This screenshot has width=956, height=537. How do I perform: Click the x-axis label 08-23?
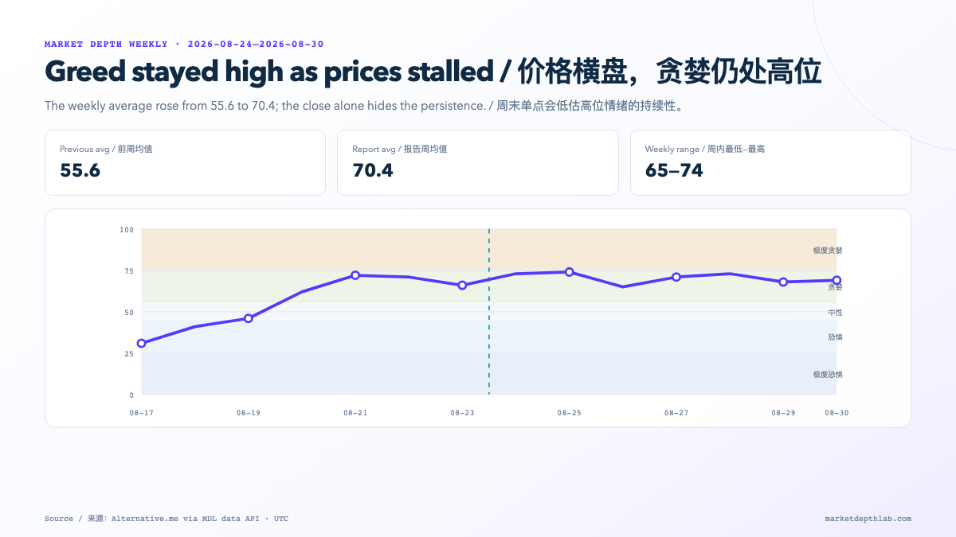(x=462, y=413)
